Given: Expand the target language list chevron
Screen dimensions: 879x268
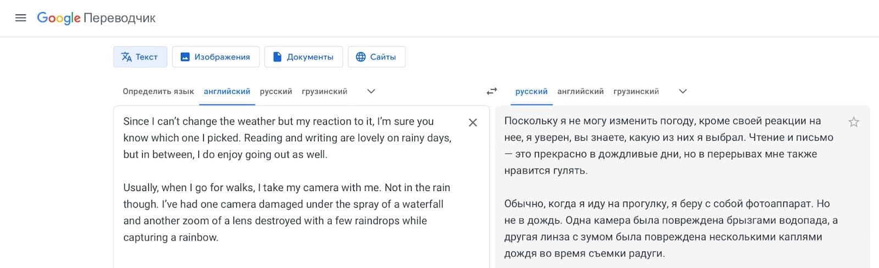Looking at the screenshot, I should pos(683,91).
